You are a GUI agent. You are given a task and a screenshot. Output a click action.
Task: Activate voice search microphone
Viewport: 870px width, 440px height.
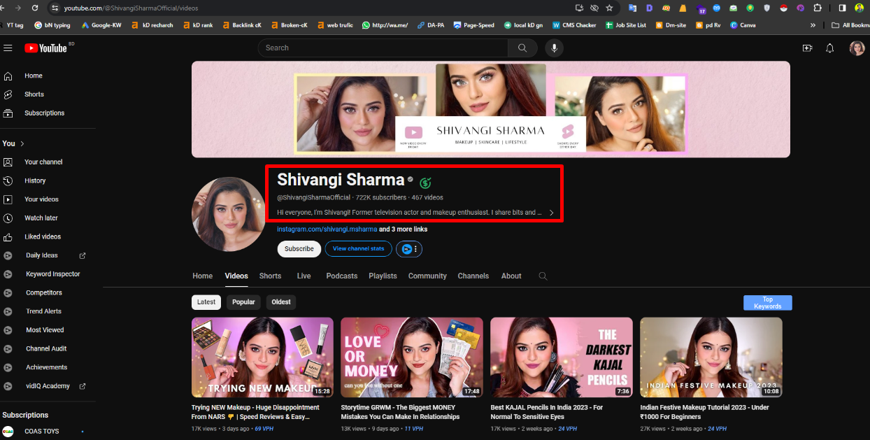pos(554,48)
